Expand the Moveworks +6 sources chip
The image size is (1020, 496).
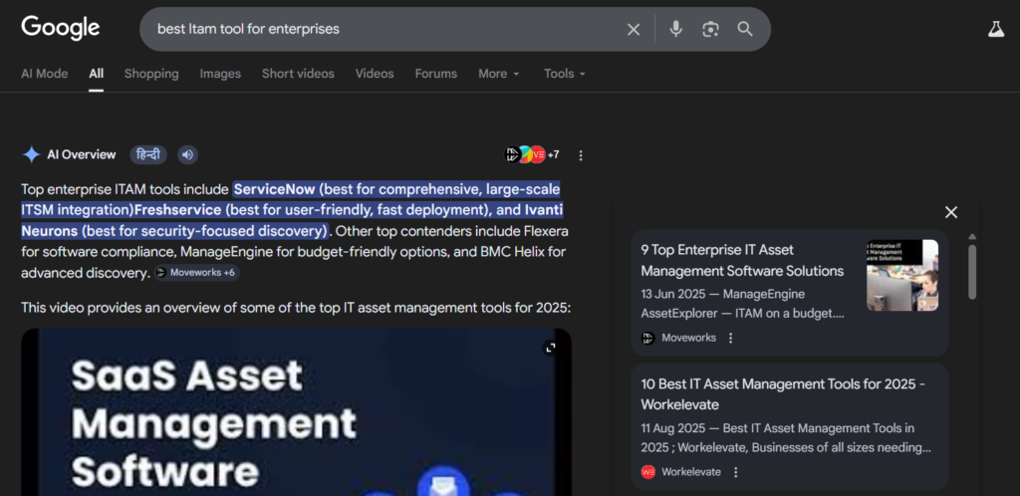click(x=195, y=272)
